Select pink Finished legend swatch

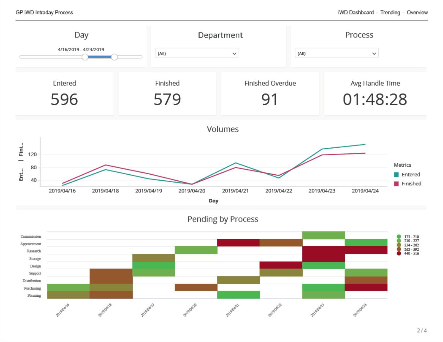pyautogui.click(x=396, y=184)
